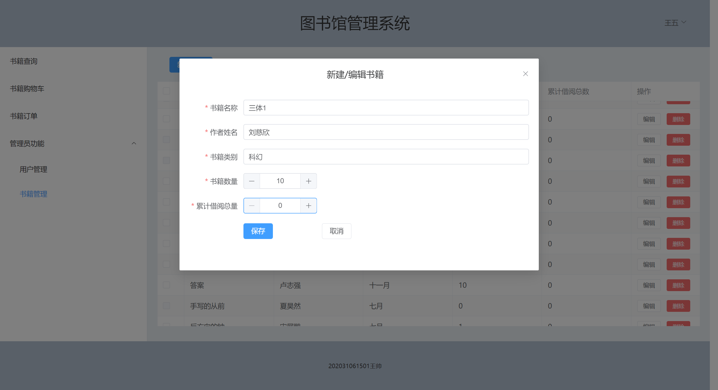Click the minus icon for 累计借阅总量

252,206
